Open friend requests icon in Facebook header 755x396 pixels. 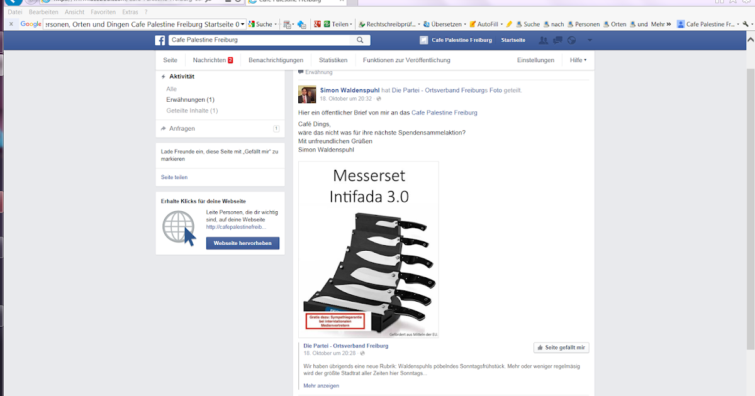(544, 40)
